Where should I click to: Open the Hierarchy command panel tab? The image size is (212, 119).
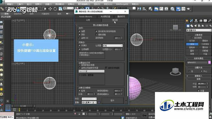tap(196, 21)
